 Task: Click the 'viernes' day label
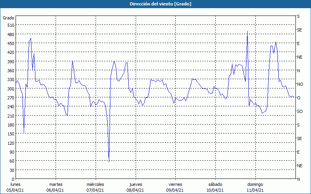(175, 185)
